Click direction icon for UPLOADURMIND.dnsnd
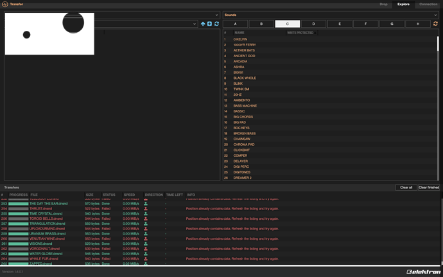The width and height of the screenshot is (443, 277). click(146, 229)
